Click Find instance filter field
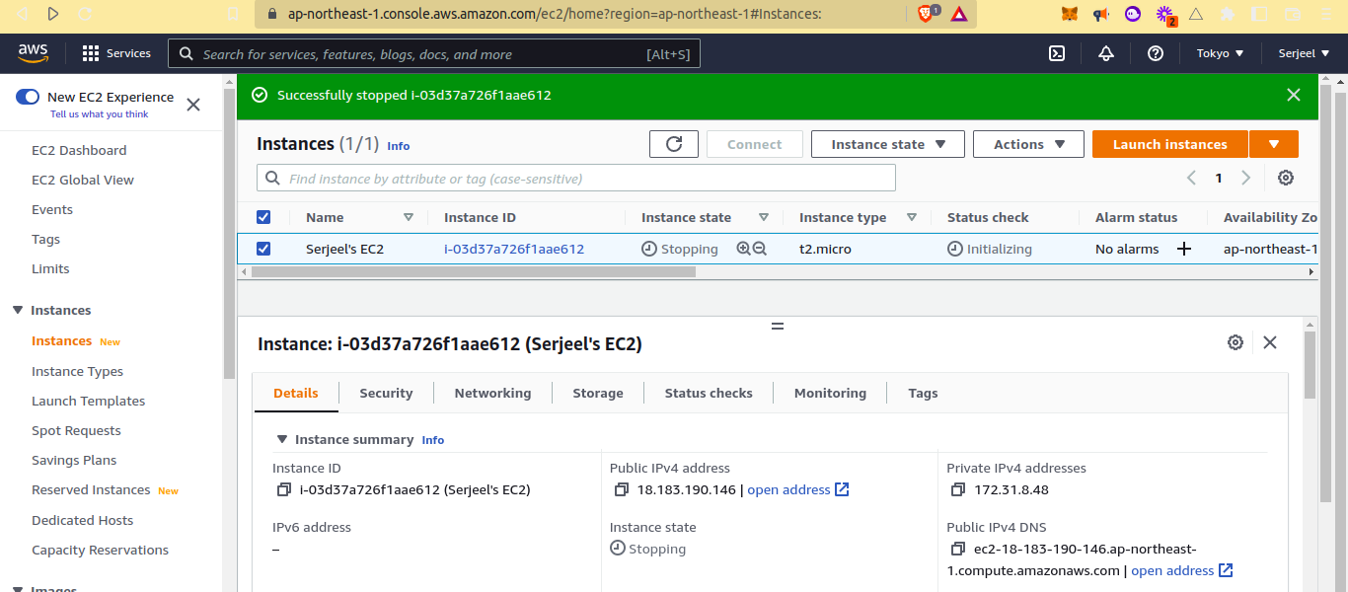 [576, 179]
